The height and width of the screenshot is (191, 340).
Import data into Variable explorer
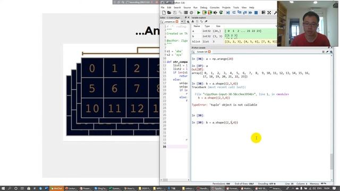pyautogui.click(x=193, y=21)
